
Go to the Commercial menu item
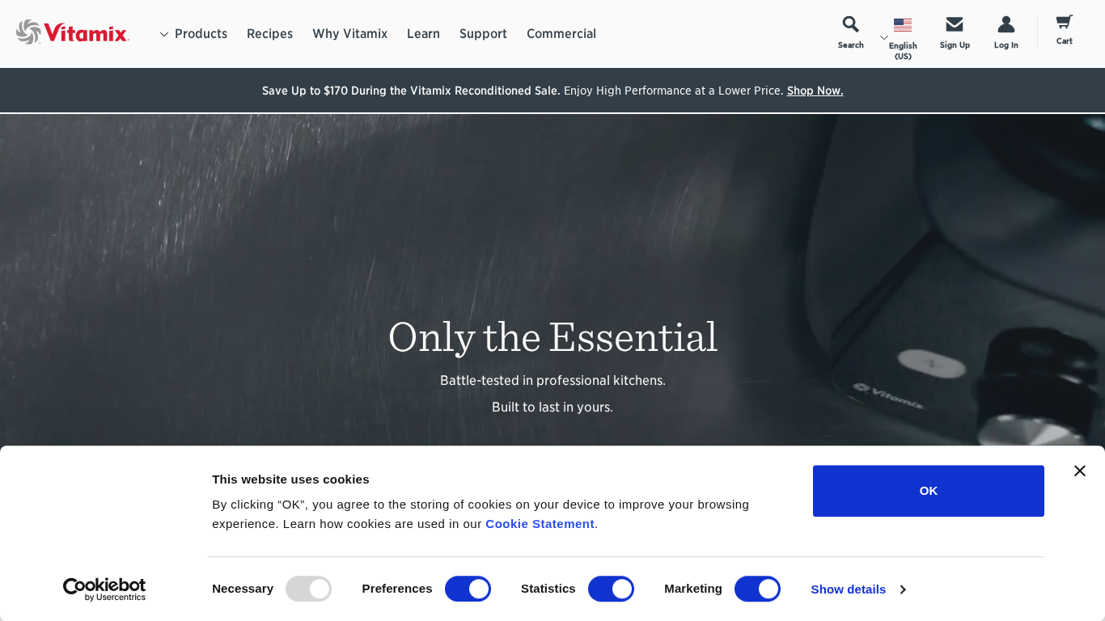pos(561,34)
